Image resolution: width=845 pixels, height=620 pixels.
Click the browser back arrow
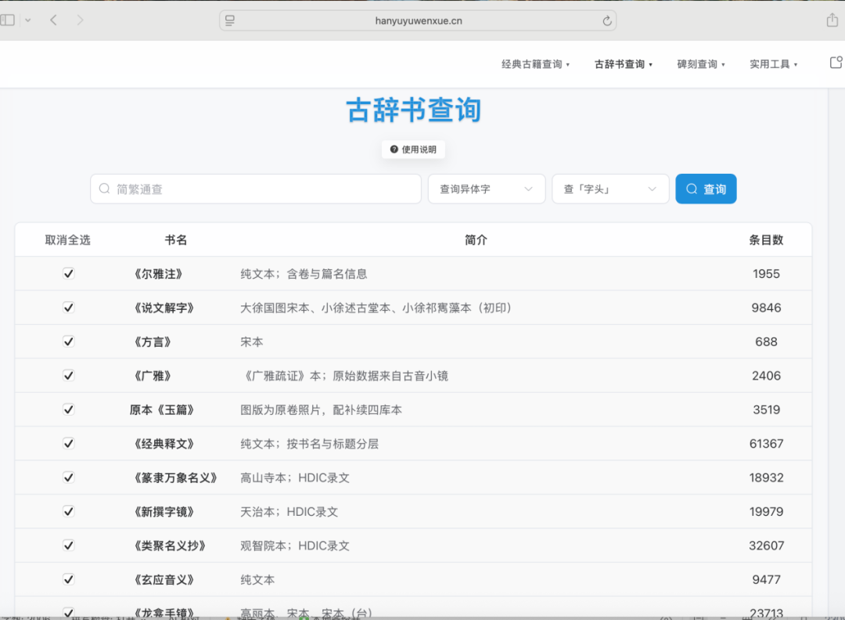click(x=53, y=20)
